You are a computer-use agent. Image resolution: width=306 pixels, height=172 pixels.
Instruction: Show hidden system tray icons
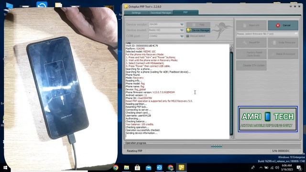click(261, 168)
